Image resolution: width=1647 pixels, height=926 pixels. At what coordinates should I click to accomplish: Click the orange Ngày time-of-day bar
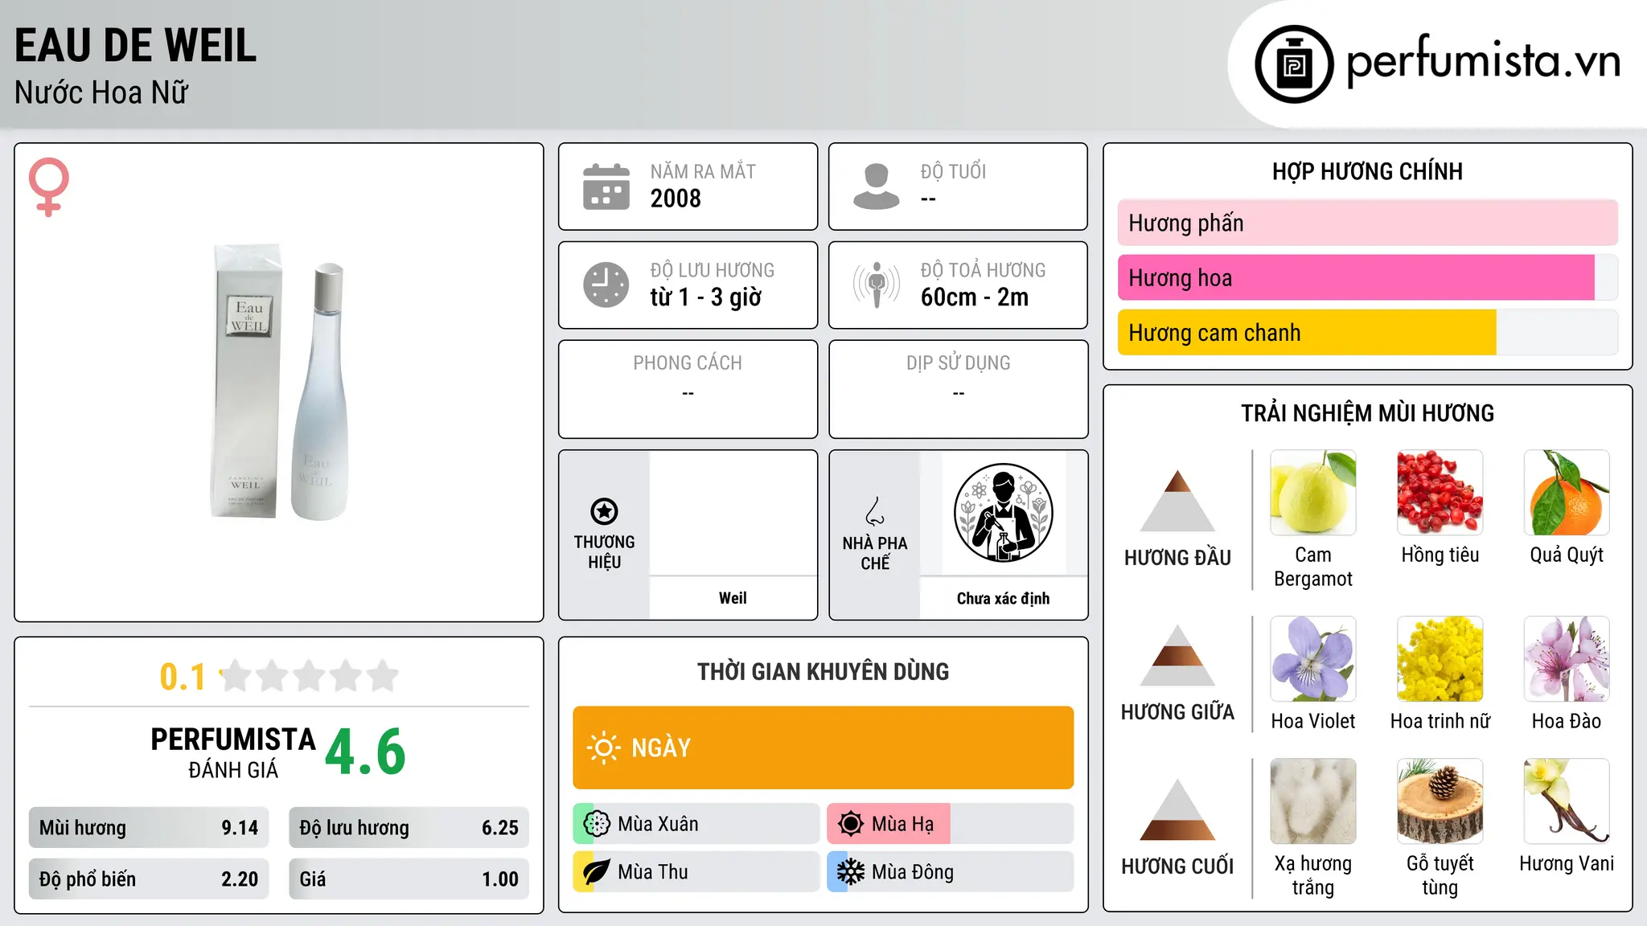coord(823,748)
